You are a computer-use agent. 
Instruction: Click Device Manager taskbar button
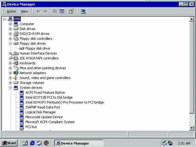[79, 143]
